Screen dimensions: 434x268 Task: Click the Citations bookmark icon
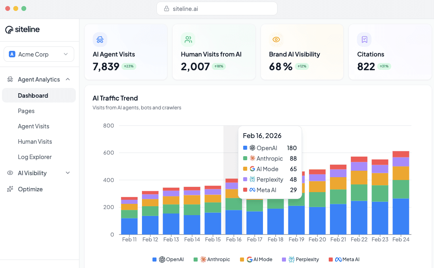click(x=364, y=40)
